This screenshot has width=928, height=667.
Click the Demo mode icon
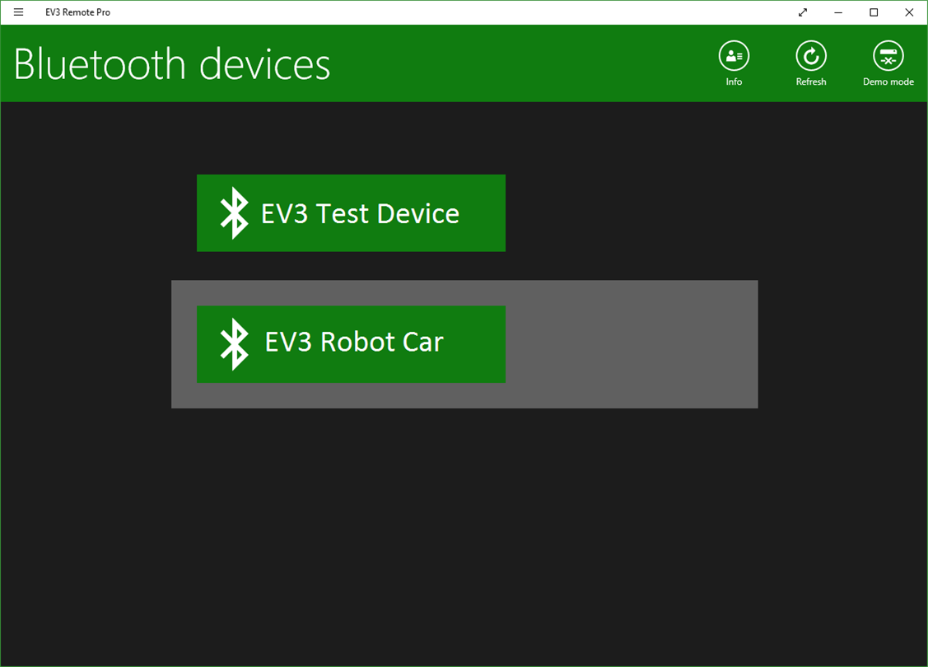pos(888,56)
